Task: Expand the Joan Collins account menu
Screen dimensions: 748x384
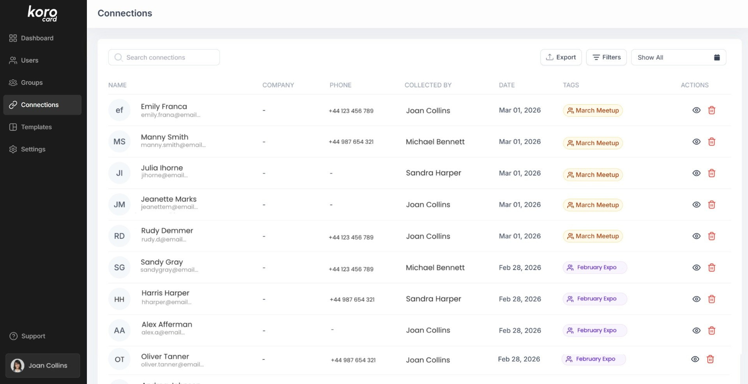Action: coord(43,366)
